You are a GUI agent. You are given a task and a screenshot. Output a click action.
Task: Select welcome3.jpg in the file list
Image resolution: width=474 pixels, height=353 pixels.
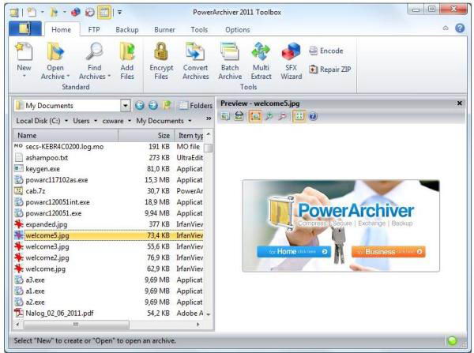(x=108, y=246)
